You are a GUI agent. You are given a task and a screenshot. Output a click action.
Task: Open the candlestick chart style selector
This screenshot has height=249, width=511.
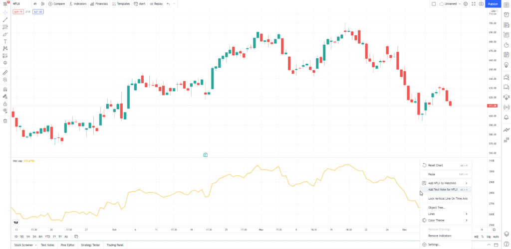[43, 4]
